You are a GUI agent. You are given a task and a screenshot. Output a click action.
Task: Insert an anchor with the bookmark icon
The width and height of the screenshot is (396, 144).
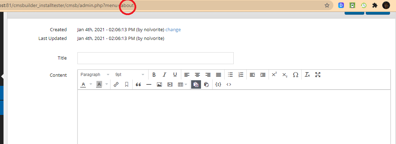point(126,84)
